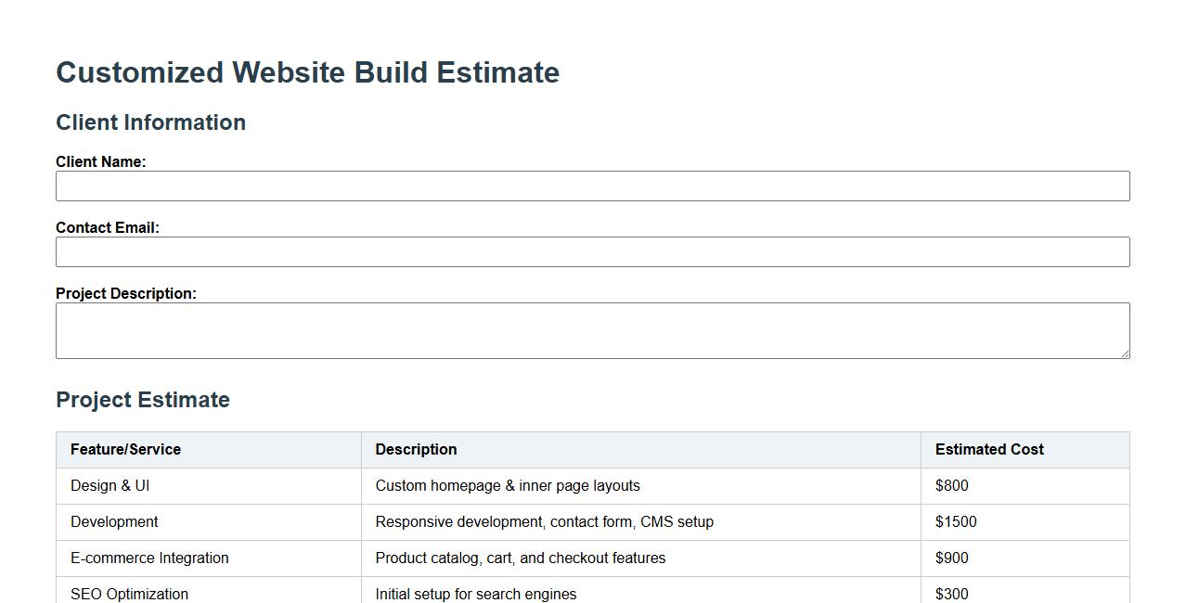Click the Development feature cell
The height and width of the screenshot is (603, 1186).
(x=114, y=521)
